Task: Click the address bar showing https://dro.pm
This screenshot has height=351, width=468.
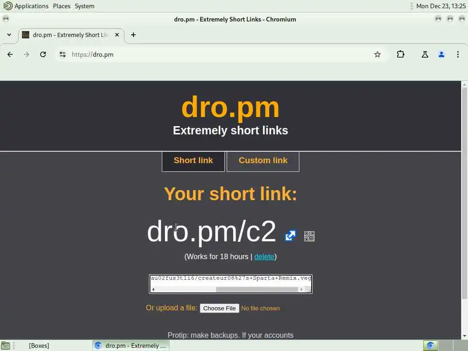Action: point(221,54)
